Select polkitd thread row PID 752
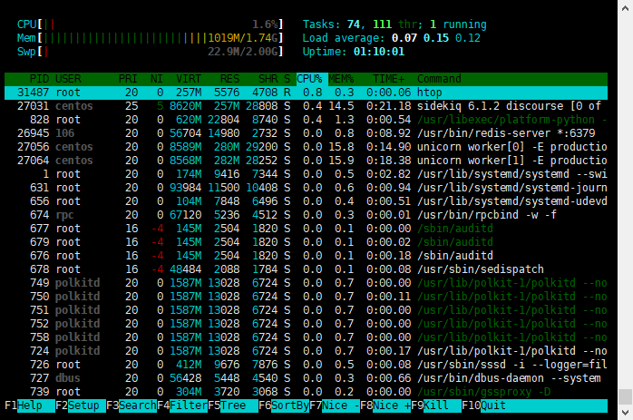The image size is (633, 420). [x=306, y=324]
